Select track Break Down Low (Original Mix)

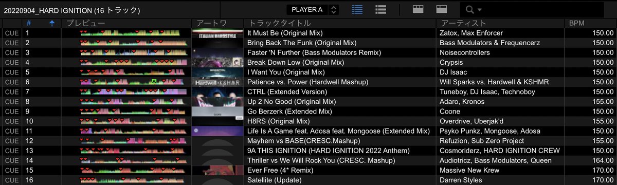click(296, 62)
